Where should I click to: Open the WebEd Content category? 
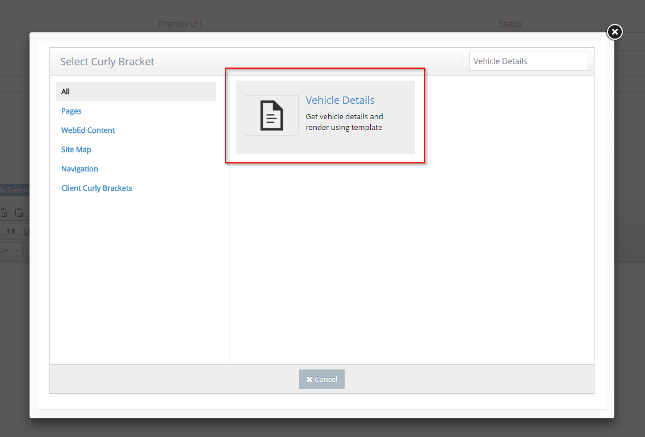click(x=87, y=130)
